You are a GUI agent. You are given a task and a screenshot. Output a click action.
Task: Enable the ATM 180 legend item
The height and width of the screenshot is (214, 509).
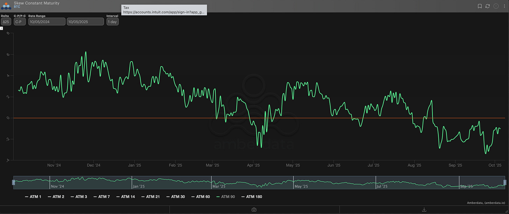[251, 197]
